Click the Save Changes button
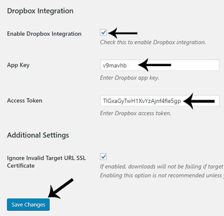Image resolution: width=224 pixels, height=216 pixels. [29, 205]
